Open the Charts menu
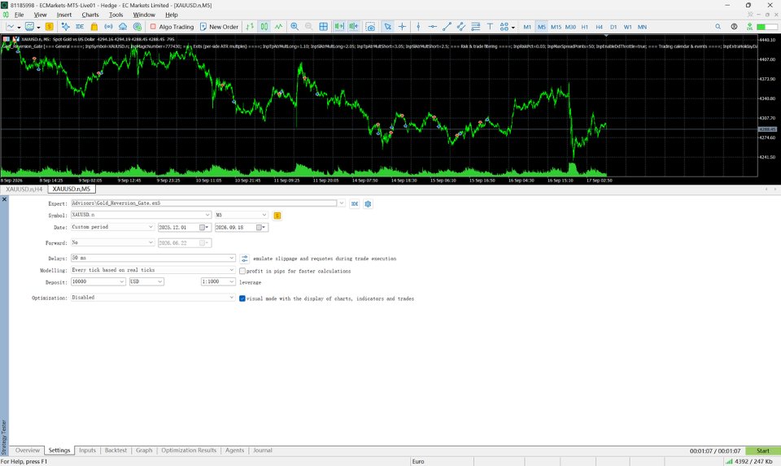The height and width of the screenshot is (466, 781). pos(90,15)
